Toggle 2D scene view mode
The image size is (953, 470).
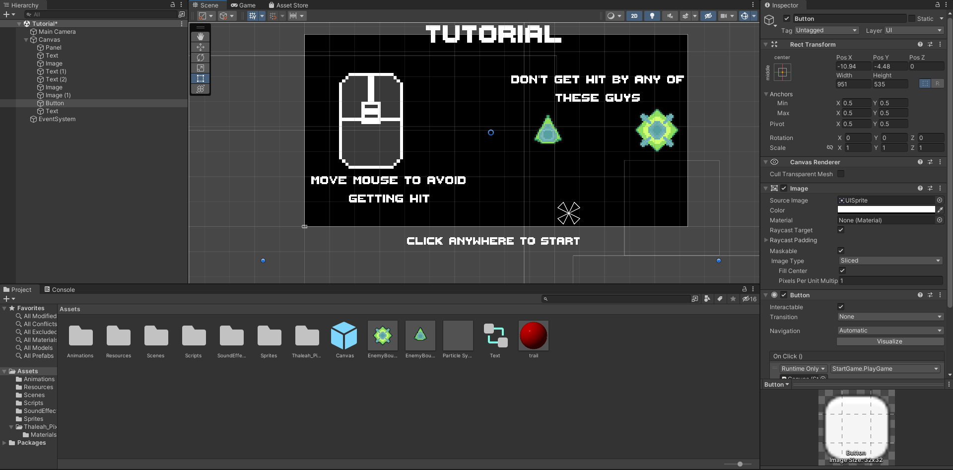(x=634, y=16)
